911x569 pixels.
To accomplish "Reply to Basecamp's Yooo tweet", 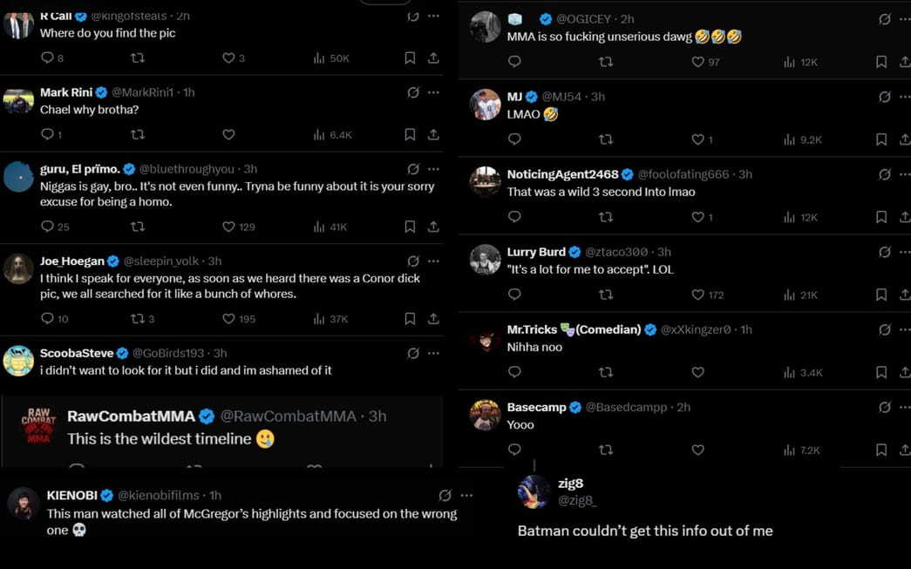I will [x=514, y=450].
